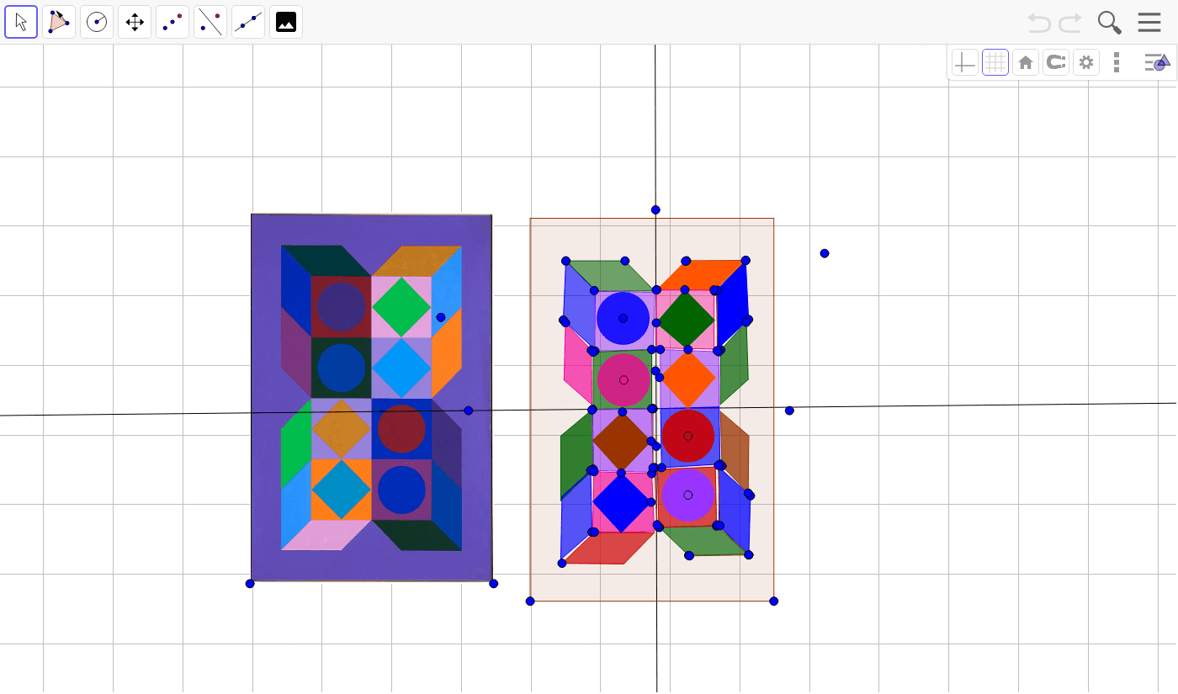The width and height of the screenshot is (1178, 694).
Task: Toggle the grid display button
Action: [x=995, y=62]
